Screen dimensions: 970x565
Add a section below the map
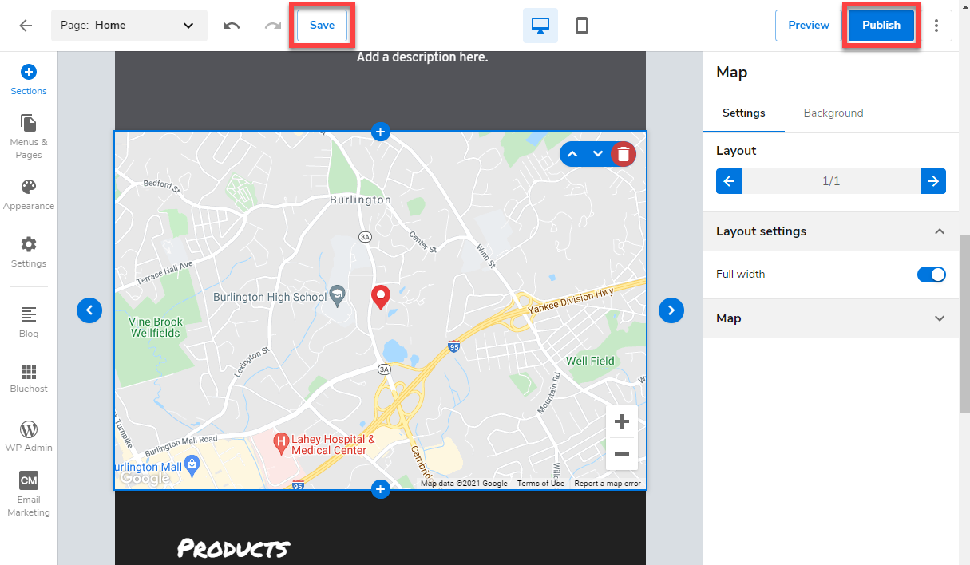(380, 489)
